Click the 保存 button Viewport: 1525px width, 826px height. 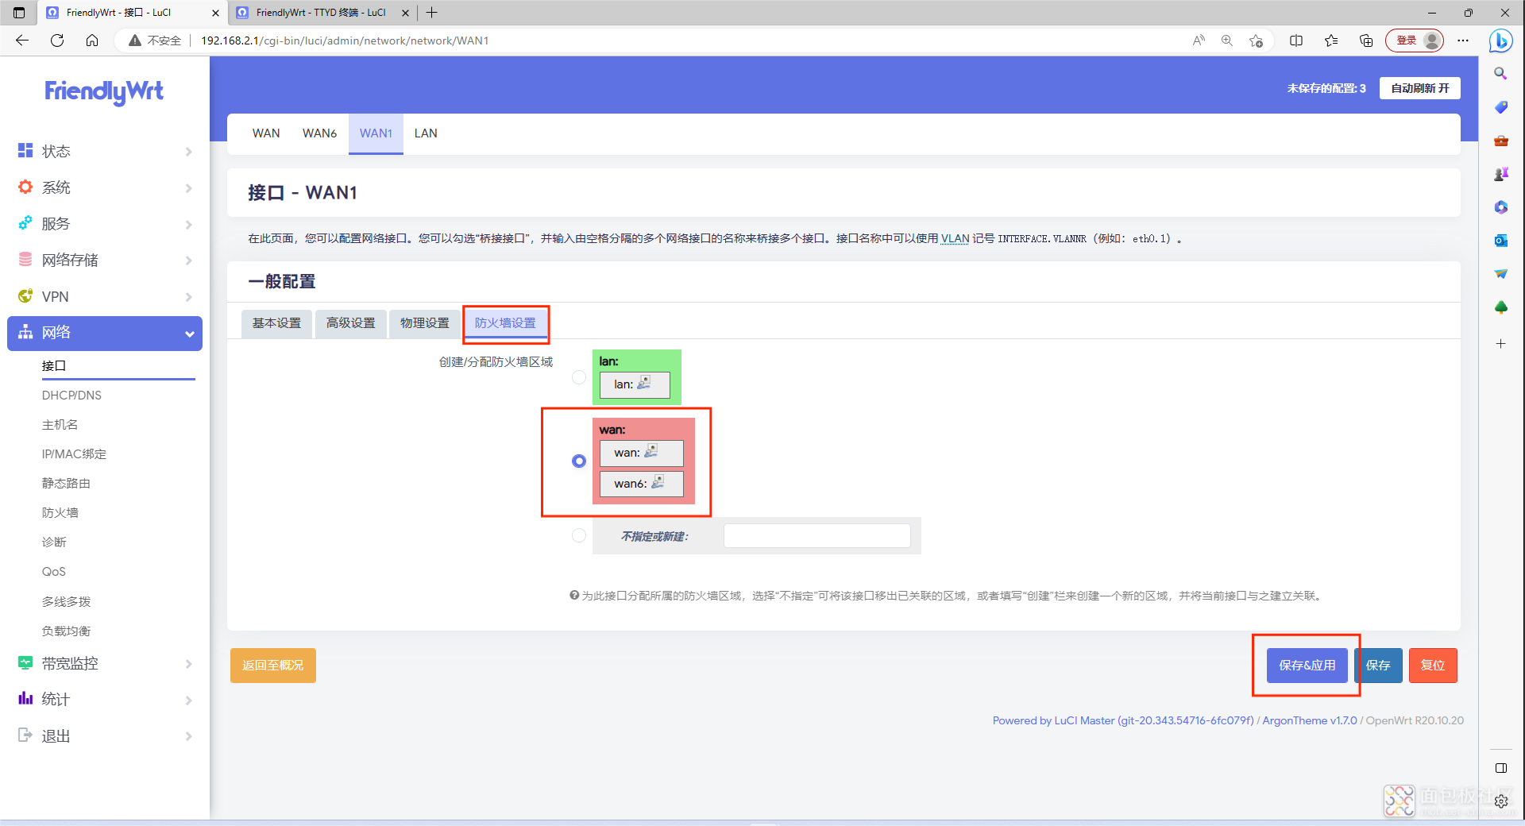[x=1378, y=666]
